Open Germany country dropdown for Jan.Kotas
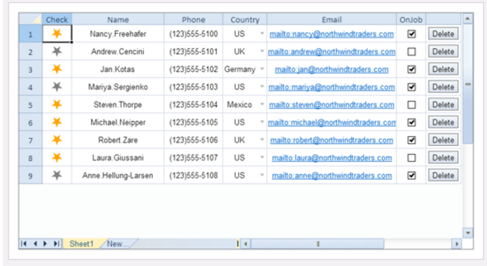 (262, 68)
